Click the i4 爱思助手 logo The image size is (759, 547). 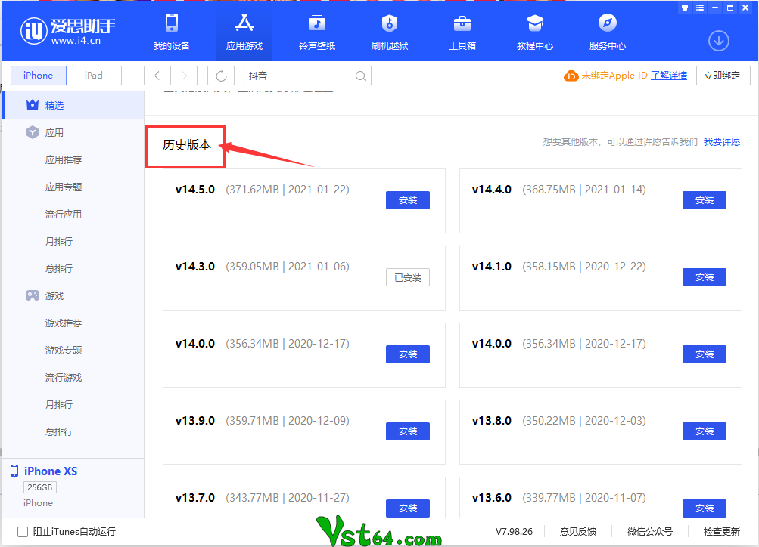click(x=68, y=31)
